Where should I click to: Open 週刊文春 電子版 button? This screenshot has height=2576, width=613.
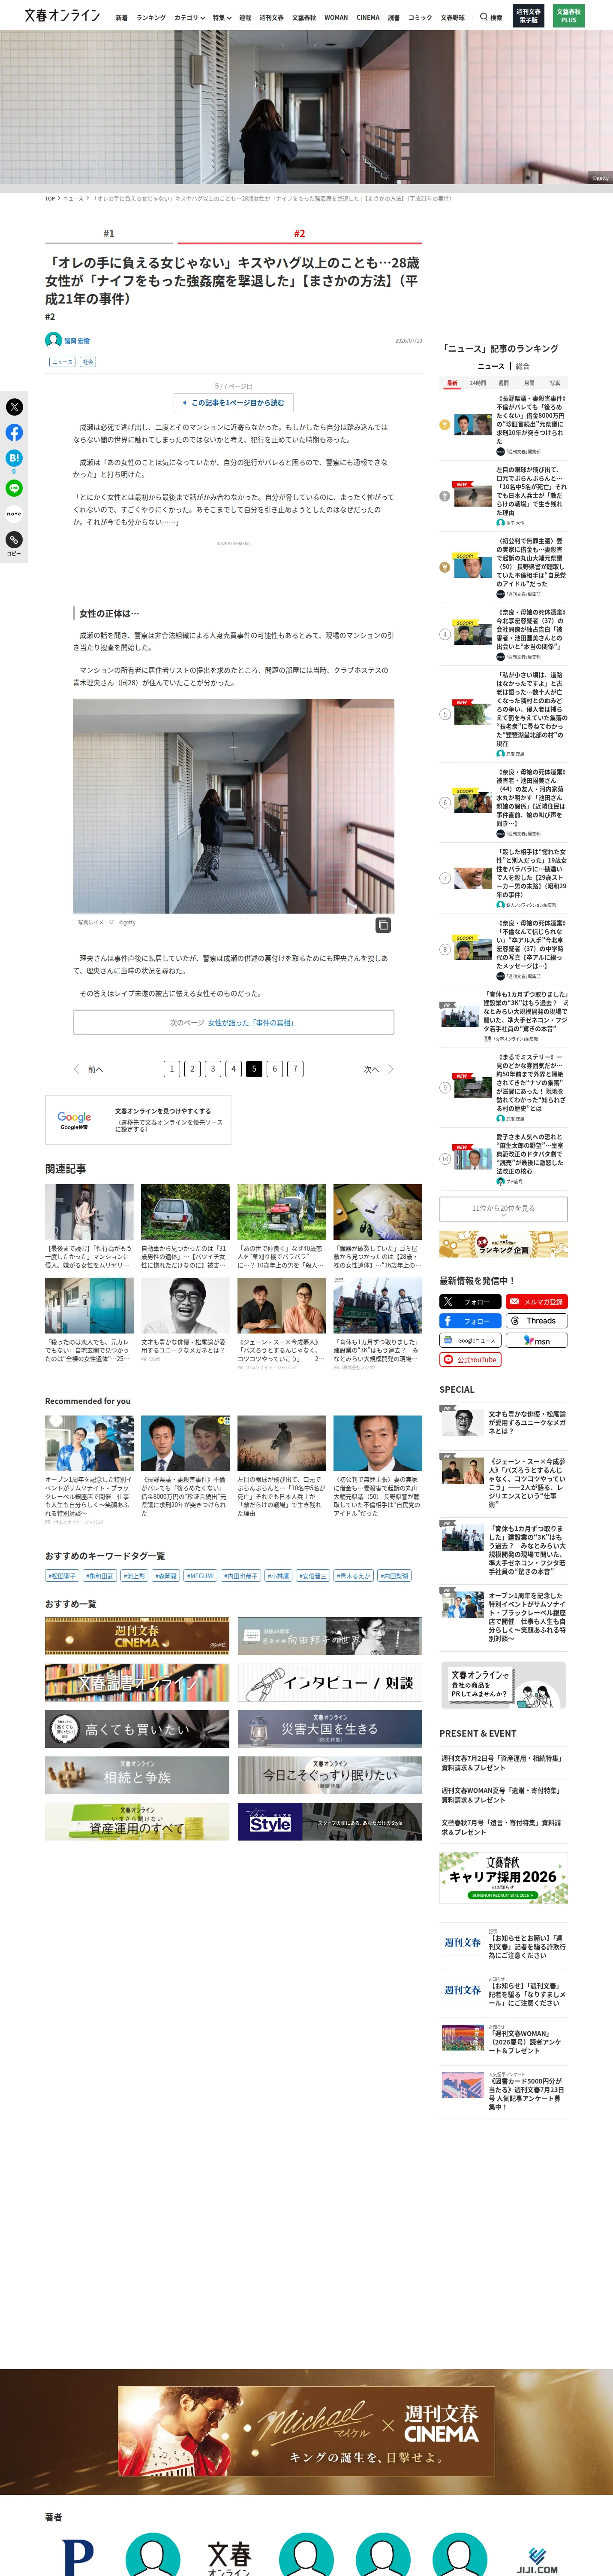click(528, 16)
